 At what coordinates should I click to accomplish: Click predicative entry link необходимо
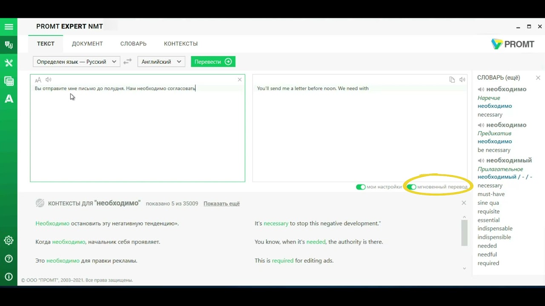pyautogui.click(x=495, y=142)
